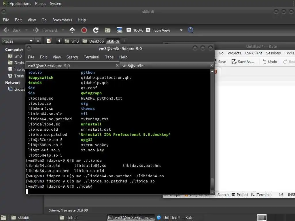The width and height of the screenshot is (295, 221).
Task: Close the vm3@vm3:~/idapro-9.0 terminal tab
Action: [x=117, y=65]
